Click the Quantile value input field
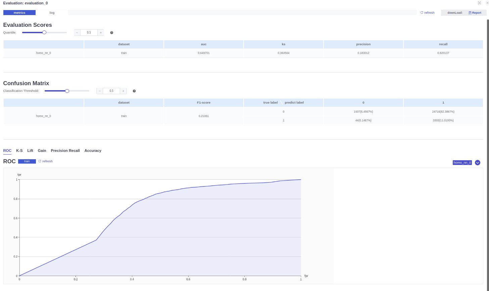The height and width of the screenshot is (291, 489). [x=89, y=33]
